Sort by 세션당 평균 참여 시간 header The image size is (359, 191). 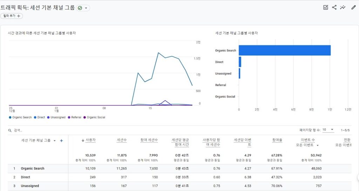[180, 142]
